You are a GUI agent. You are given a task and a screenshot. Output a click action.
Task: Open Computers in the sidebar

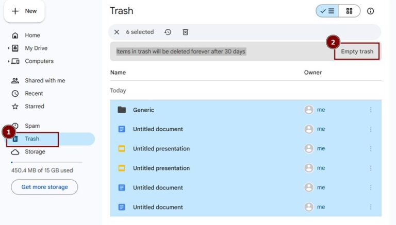(39, 61)
